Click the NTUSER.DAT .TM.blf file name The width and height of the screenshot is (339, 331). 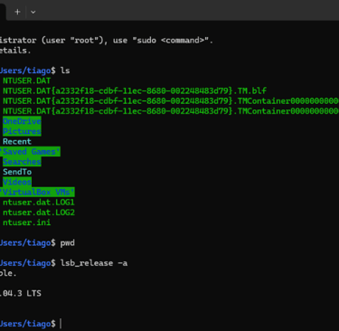click(x=135, y=90)
